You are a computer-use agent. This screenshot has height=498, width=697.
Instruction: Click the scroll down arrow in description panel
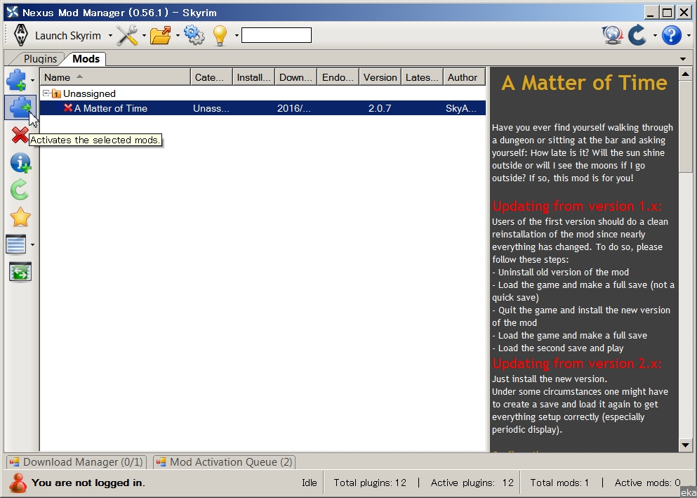[685, 445]
